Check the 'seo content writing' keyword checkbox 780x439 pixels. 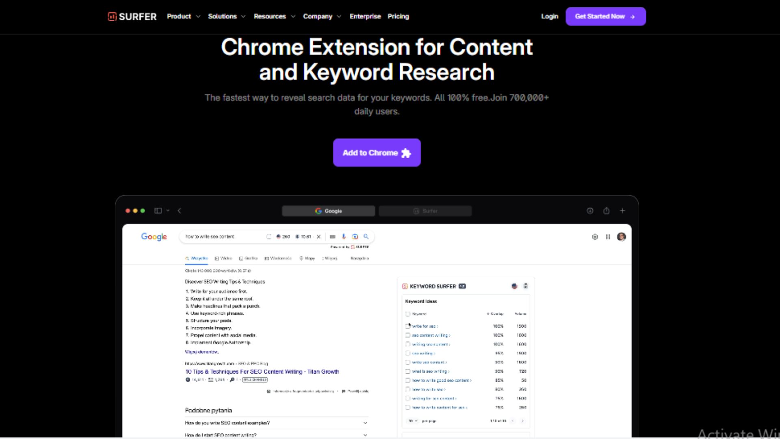[x=408, y=335]
